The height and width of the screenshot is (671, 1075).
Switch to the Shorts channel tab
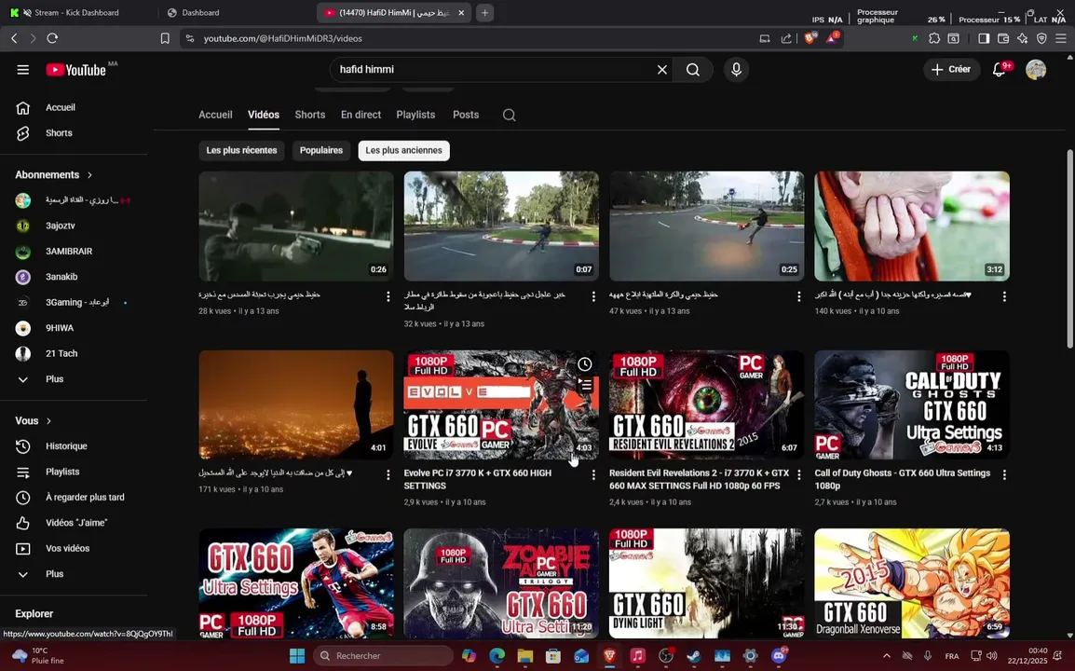(310, 115)
